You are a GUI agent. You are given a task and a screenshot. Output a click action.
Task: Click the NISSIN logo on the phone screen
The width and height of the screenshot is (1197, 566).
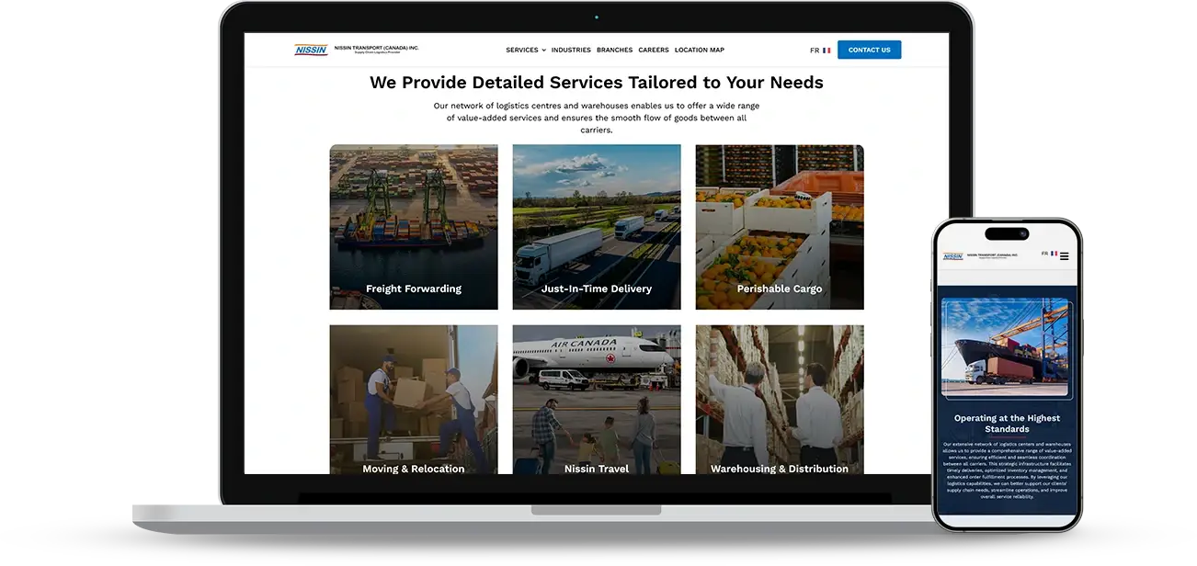click(953, 255)
